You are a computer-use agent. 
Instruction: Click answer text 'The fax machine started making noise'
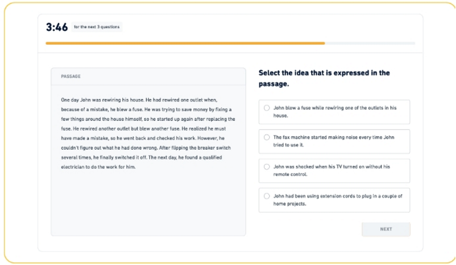pos(325,137)
